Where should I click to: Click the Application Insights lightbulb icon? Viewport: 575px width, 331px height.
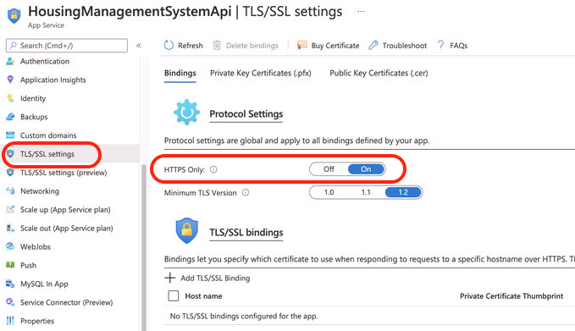[x=10, y=80]
